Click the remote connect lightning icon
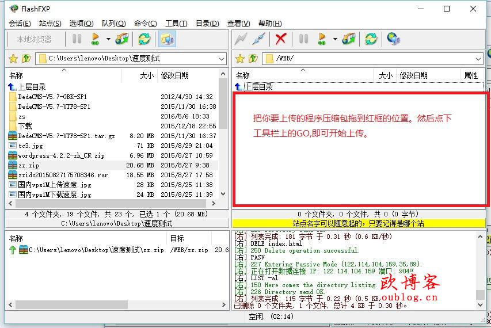The image size is (491, 328). (241, 39)
